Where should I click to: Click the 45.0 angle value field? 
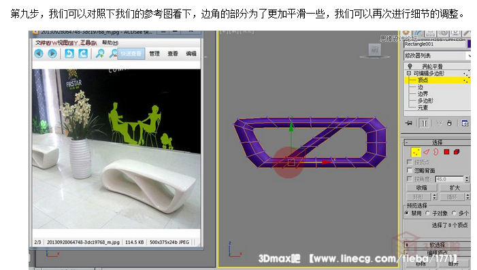pos(450,179)
